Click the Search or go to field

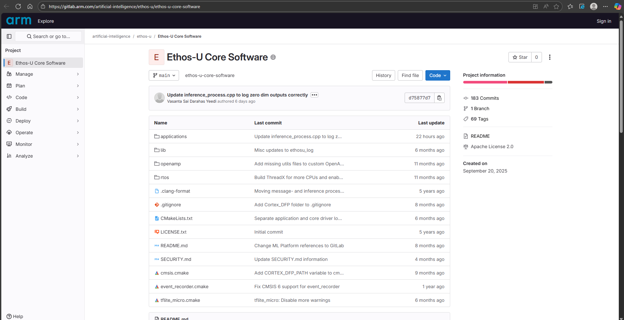49,36
